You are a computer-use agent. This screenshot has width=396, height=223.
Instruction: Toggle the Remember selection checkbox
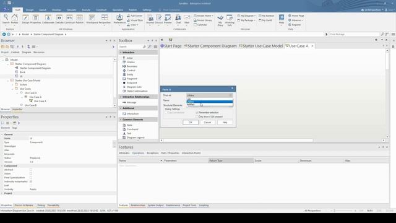click(197, 113)
